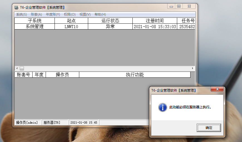Minimize the T6 main window
Image resolution: width=242 pixels, height=142 pixels.
(x=171, y=6)
